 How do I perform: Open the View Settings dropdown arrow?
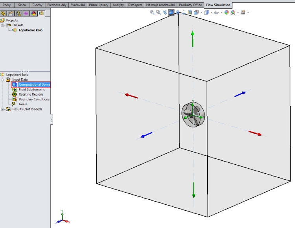(248, 13)
